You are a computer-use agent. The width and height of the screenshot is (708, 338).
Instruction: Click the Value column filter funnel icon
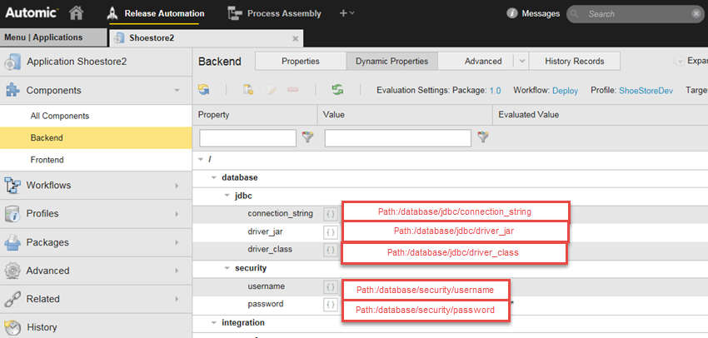481,137
